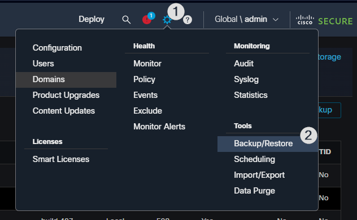The image size is (357, 220).
Task: Open Configuration in the system menu
Action: [x=57, y=48]
